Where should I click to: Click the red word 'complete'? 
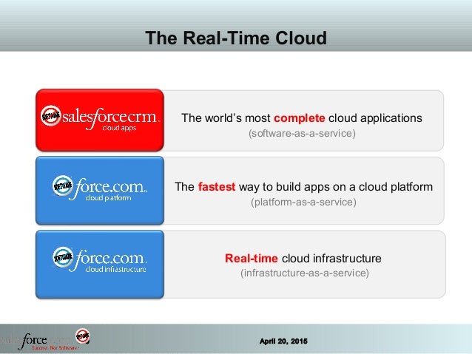(x=299, y=118)
